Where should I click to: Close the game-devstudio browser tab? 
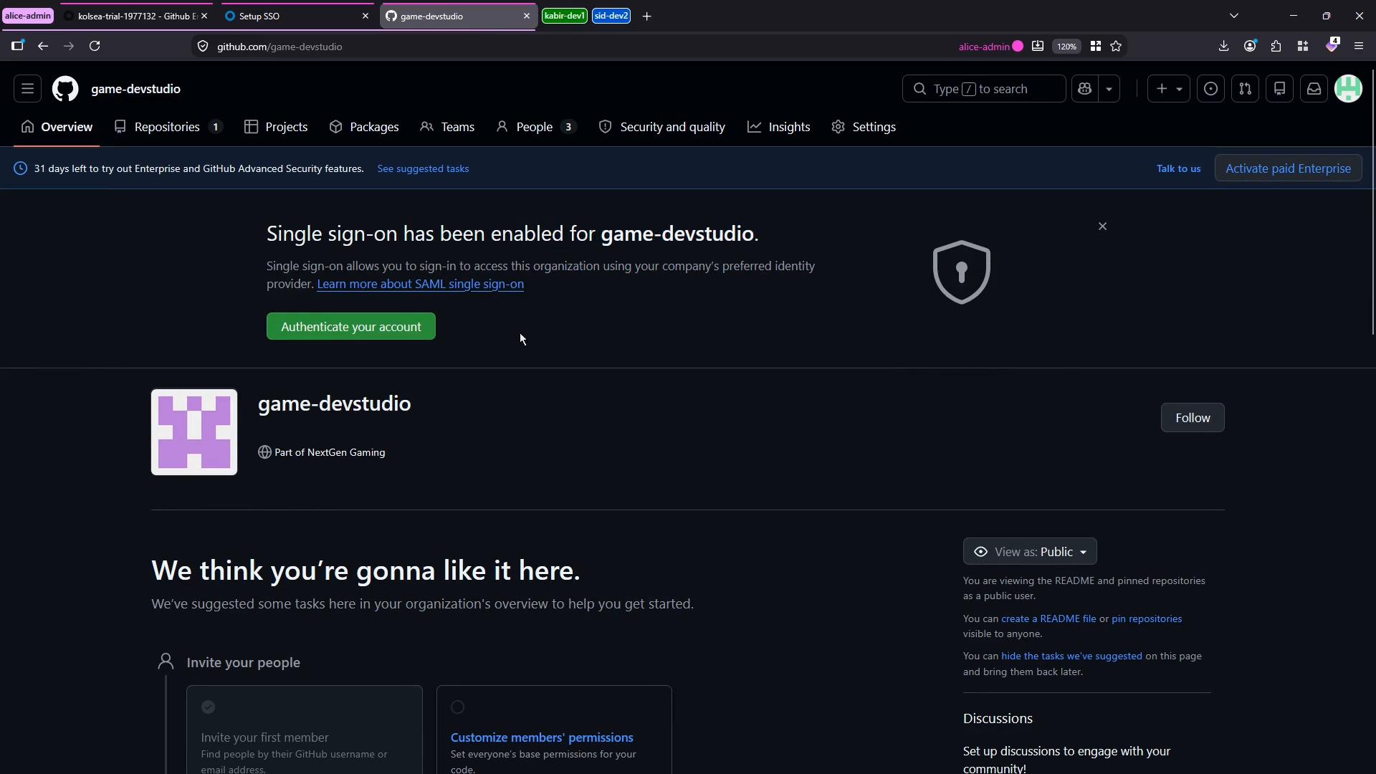pos(526,16)
